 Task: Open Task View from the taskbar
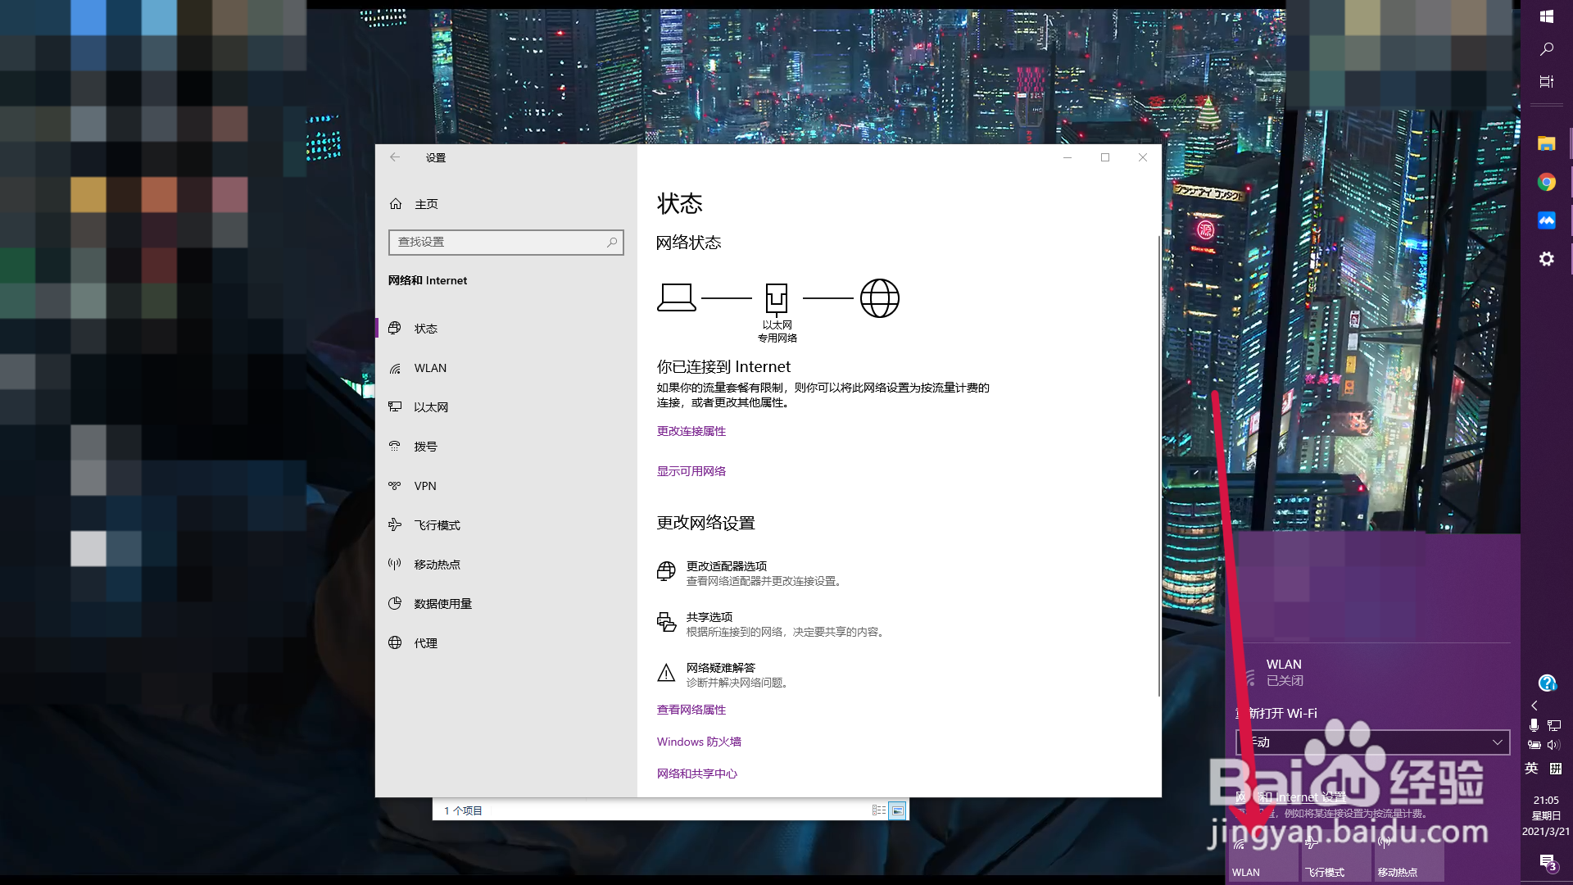[x=1547, y=81]
